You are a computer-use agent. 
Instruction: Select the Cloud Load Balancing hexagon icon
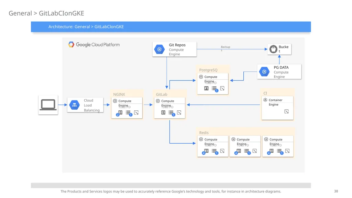[x=75, y=105]
